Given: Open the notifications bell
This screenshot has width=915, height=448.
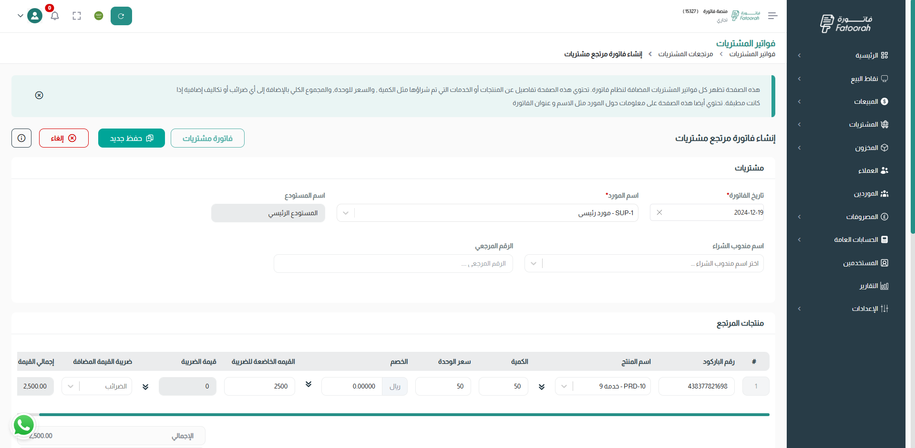Looking at the screenshot, I should click(x=55, y=16).
